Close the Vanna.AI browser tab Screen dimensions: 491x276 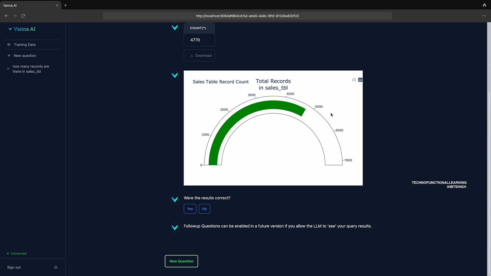tap(57, 5)
